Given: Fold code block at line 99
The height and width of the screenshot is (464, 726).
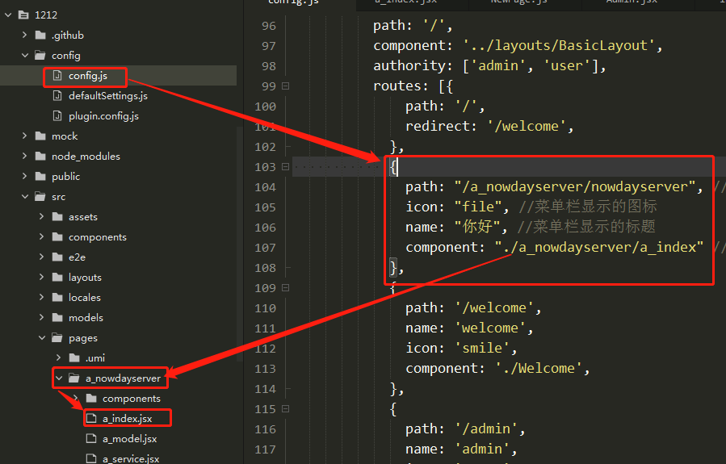Looking at the screenshot, I should 286,86.
